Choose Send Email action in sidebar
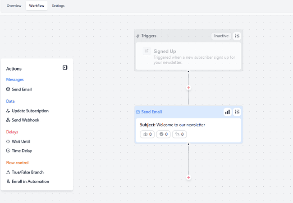Image resolution: width=293 pixels, height=203 pixels. coord(22,90)
